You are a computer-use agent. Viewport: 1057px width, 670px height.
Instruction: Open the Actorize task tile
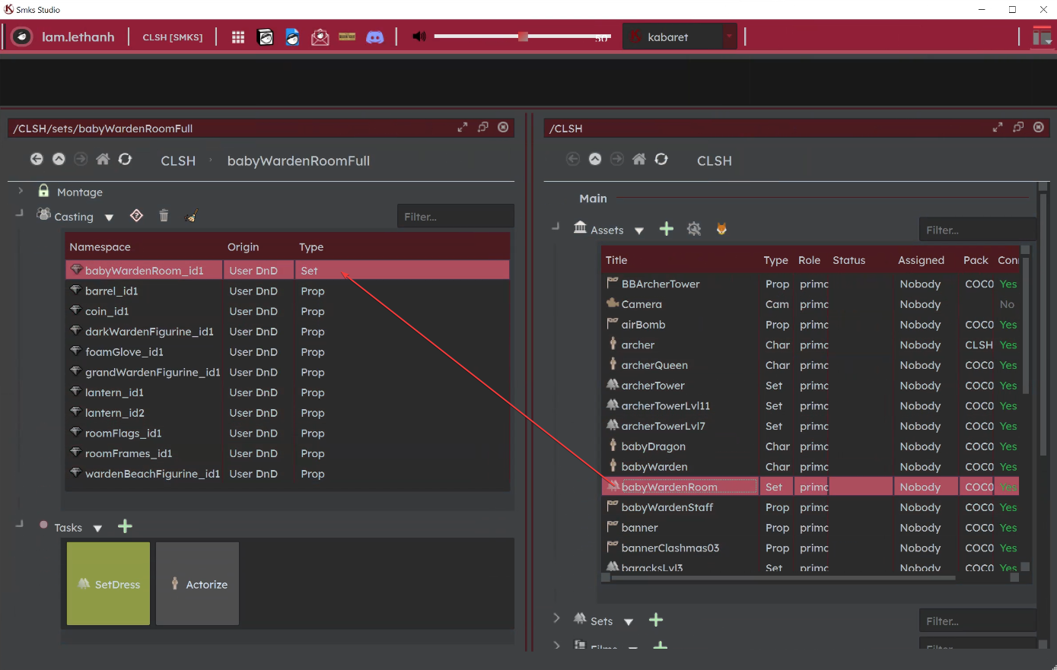coord(198,584)
